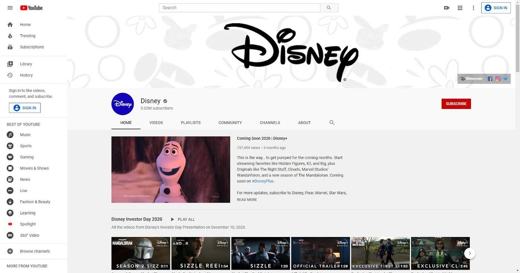This screenshot has height=273, width=520.
Task: Expand description with READ MORE
Action: [x=247, y=200]
